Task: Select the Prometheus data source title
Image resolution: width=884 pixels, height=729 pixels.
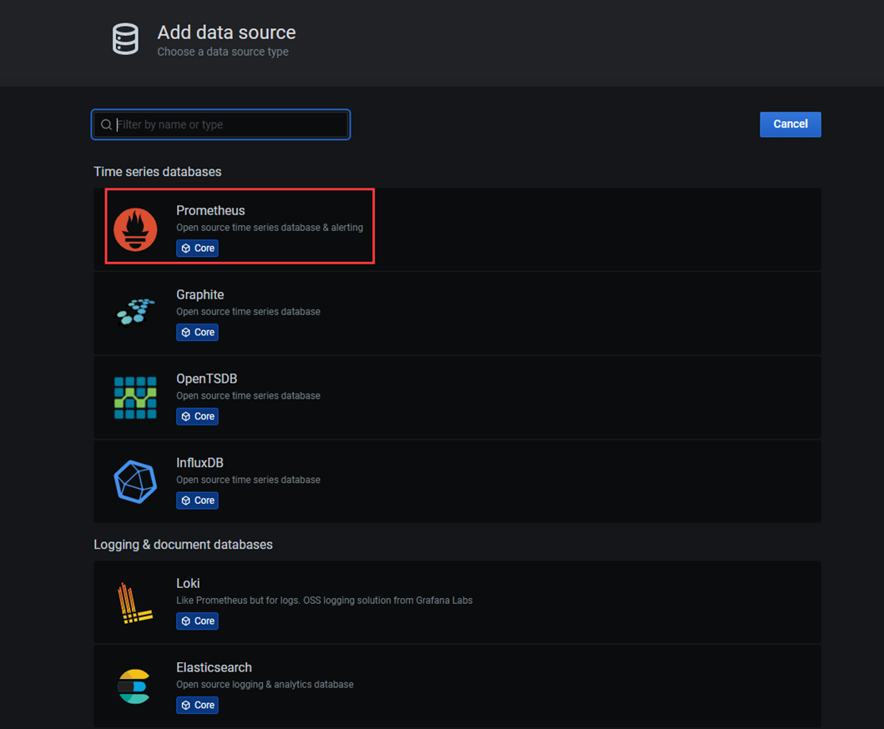Action: click(x=210, y=211)
